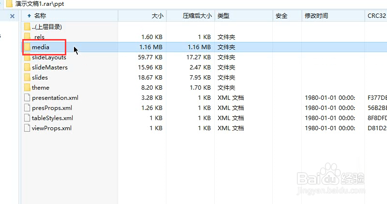
Task: Select the media folder name
Action: (41, 47)
